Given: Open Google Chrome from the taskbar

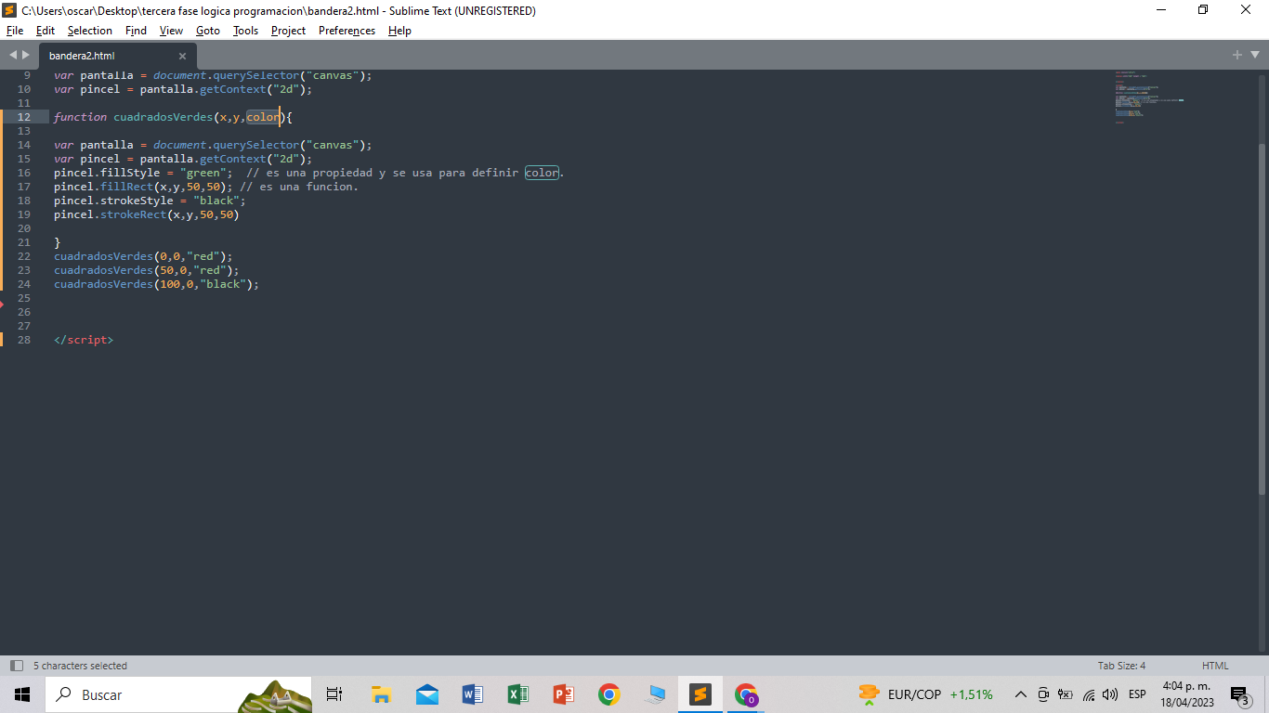Looking at the screenshot, I should click(608, 694).
